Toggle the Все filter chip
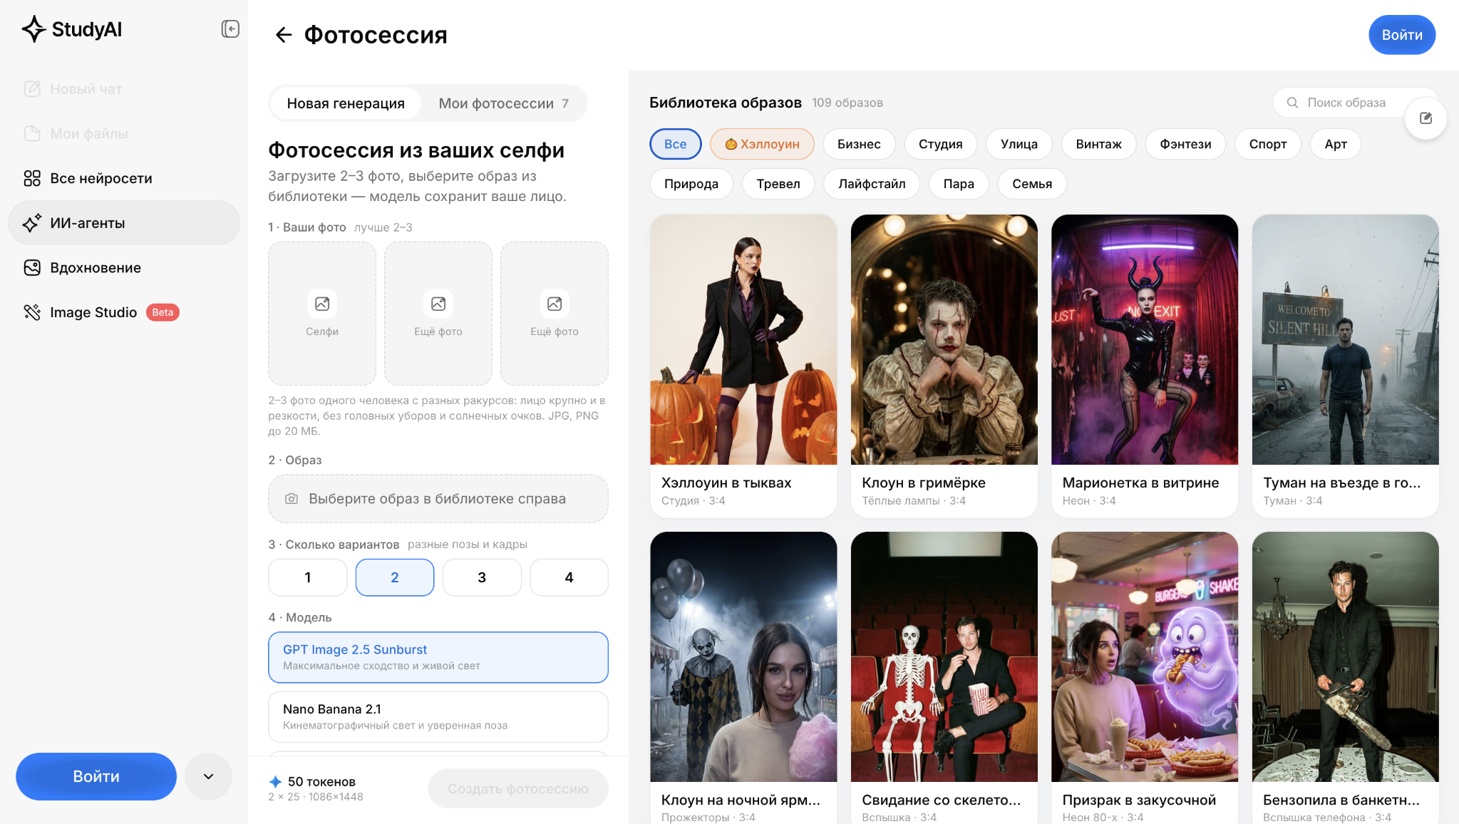The height and width of the screenshot is (824, 1459). pos(676,144)
